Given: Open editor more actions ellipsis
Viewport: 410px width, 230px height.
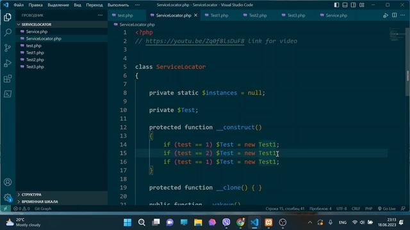Looking at the screenshot, I should (x=403, y=15).
